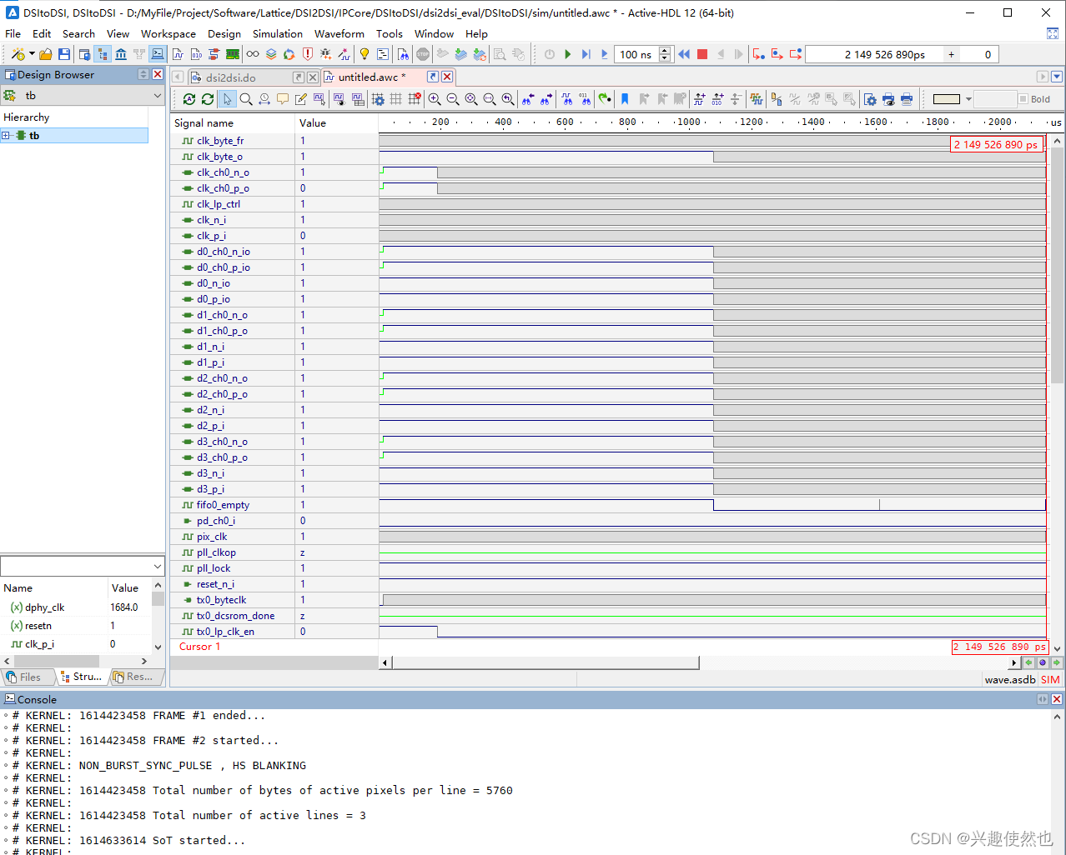Click the library building icon
Image resolution: width=1066 pixels, height=855 pixels.
[121, 54]
